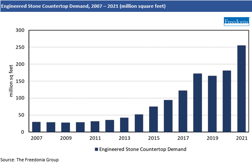Select the 2007 bar
The image size is (252, 165).
(x=36, y=127)
